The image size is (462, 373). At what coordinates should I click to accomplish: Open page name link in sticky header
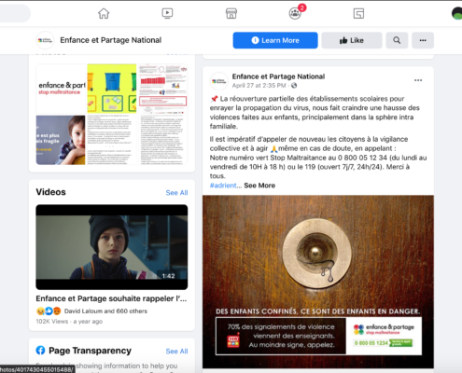tap(111, 40)
